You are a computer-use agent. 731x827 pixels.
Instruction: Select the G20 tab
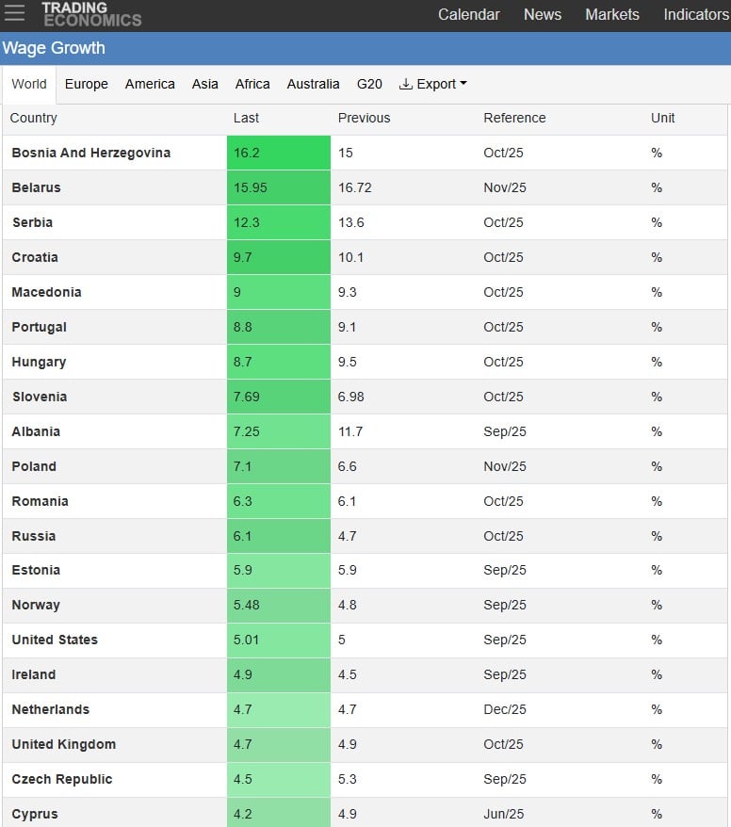pyautogui.click(x=369, y=84)
